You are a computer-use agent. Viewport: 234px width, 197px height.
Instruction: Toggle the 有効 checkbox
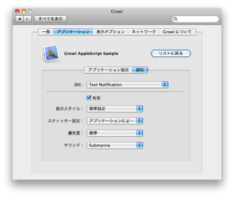(x=89, y=98)
